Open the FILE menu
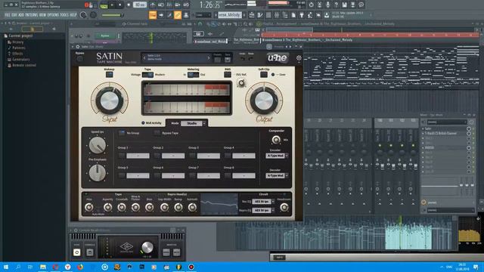The width and height of the screenshot is (484, 272). [8, 15]
